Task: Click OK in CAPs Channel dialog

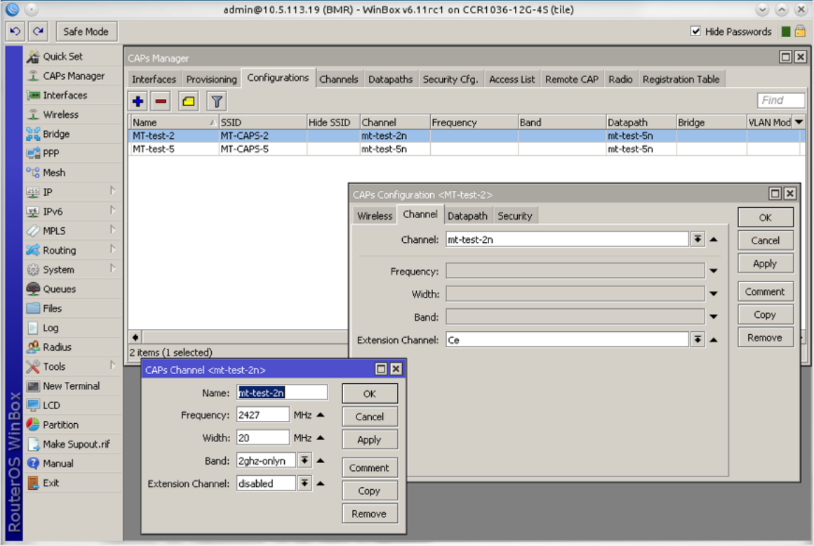Action: pos(370,394)
